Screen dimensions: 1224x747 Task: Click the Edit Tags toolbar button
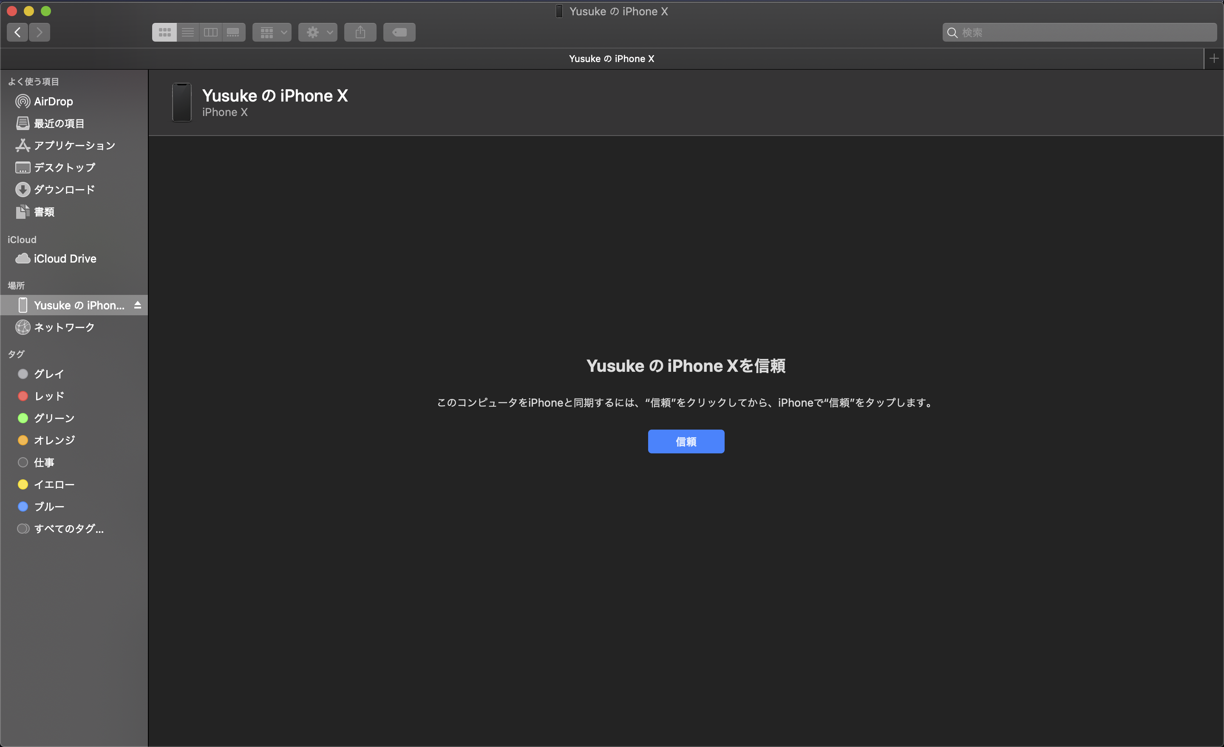(399, 32)
